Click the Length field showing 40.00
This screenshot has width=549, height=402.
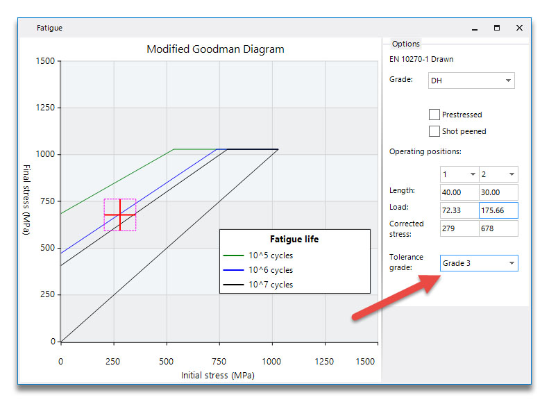pyautogui.click(x=459, y=192)
